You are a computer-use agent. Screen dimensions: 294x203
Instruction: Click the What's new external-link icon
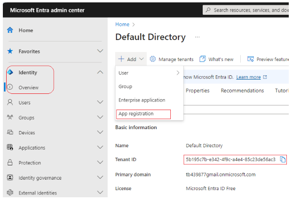(x=203, y=59)
